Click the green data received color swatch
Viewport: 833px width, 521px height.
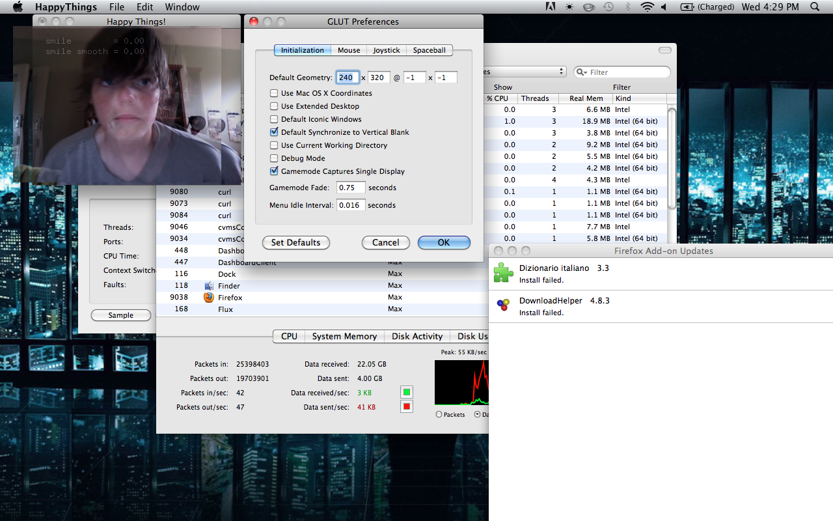pos(407,392)
